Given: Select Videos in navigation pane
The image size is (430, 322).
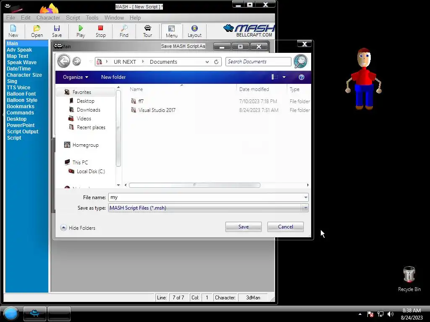Looking at the screenshot, I should [84, 119].
